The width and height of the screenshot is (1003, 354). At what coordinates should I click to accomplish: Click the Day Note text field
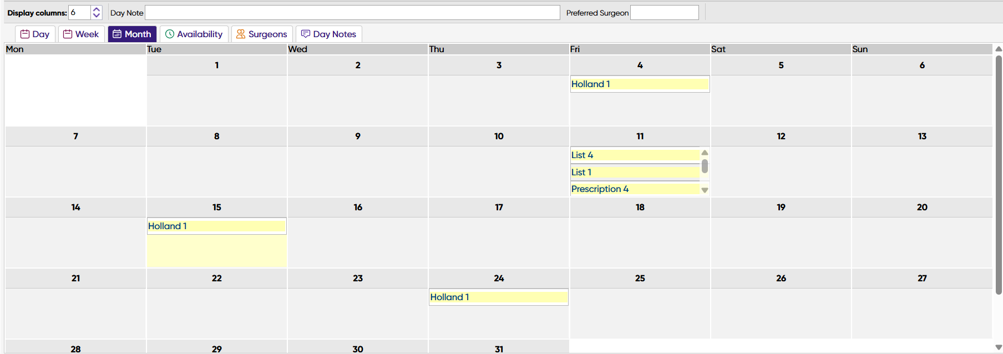[x=352, y=12]
